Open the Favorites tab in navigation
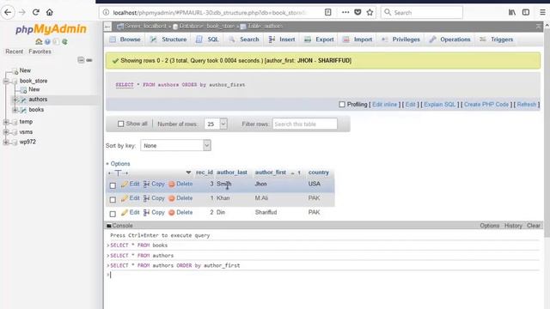550x309 pixels. coord(40,51)
